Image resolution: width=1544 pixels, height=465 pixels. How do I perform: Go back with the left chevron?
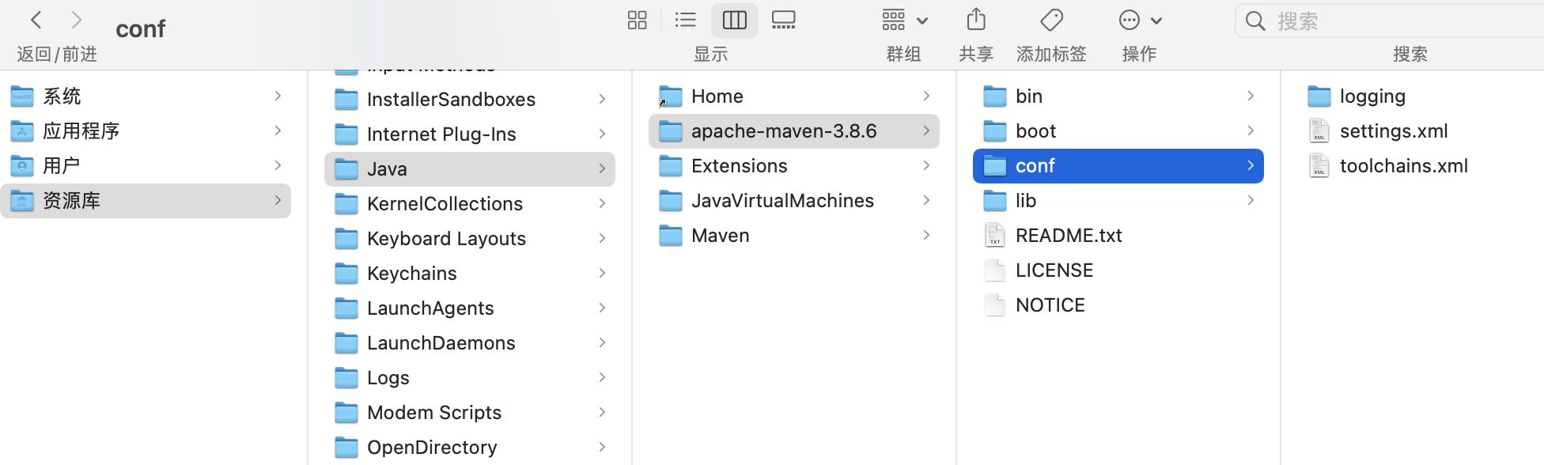[x=36, y=21]
